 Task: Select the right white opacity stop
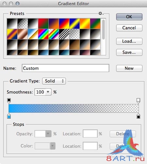click(138, 101)
